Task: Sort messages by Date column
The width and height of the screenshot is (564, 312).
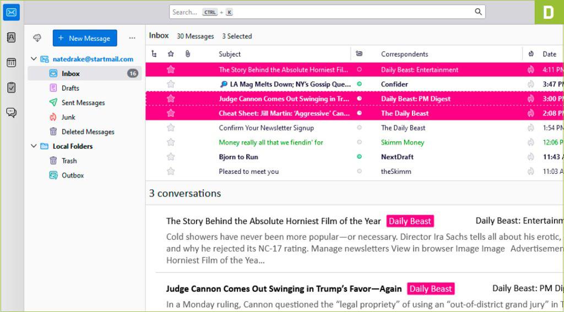Action: pos(549,54)
